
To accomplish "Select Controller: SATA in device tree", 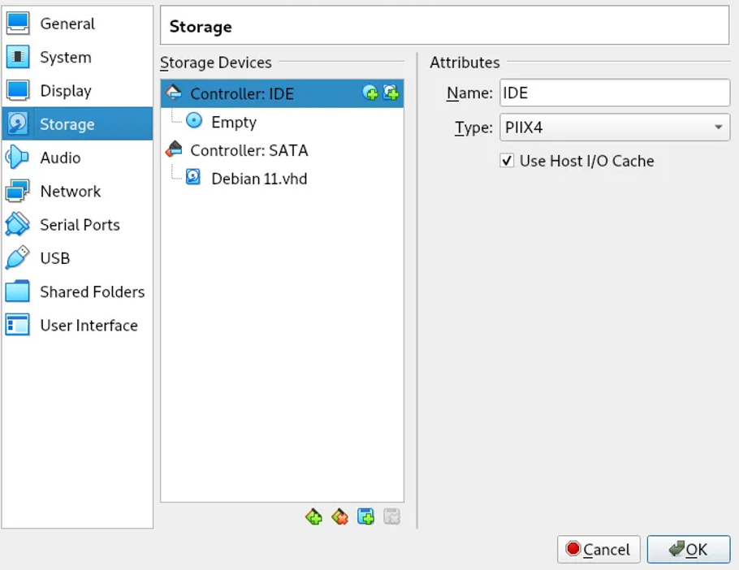I will 248,150.
